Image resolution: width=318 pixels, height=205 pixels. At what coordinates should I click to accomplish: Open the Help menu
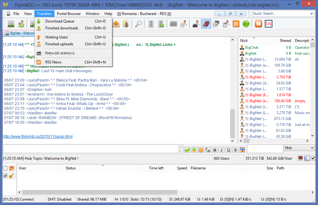click(108, 13)
